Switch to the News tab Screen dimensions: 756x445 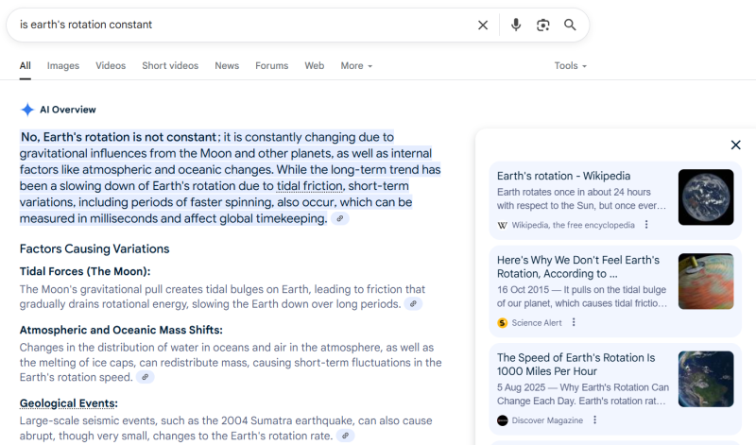(x=227, y=66)
